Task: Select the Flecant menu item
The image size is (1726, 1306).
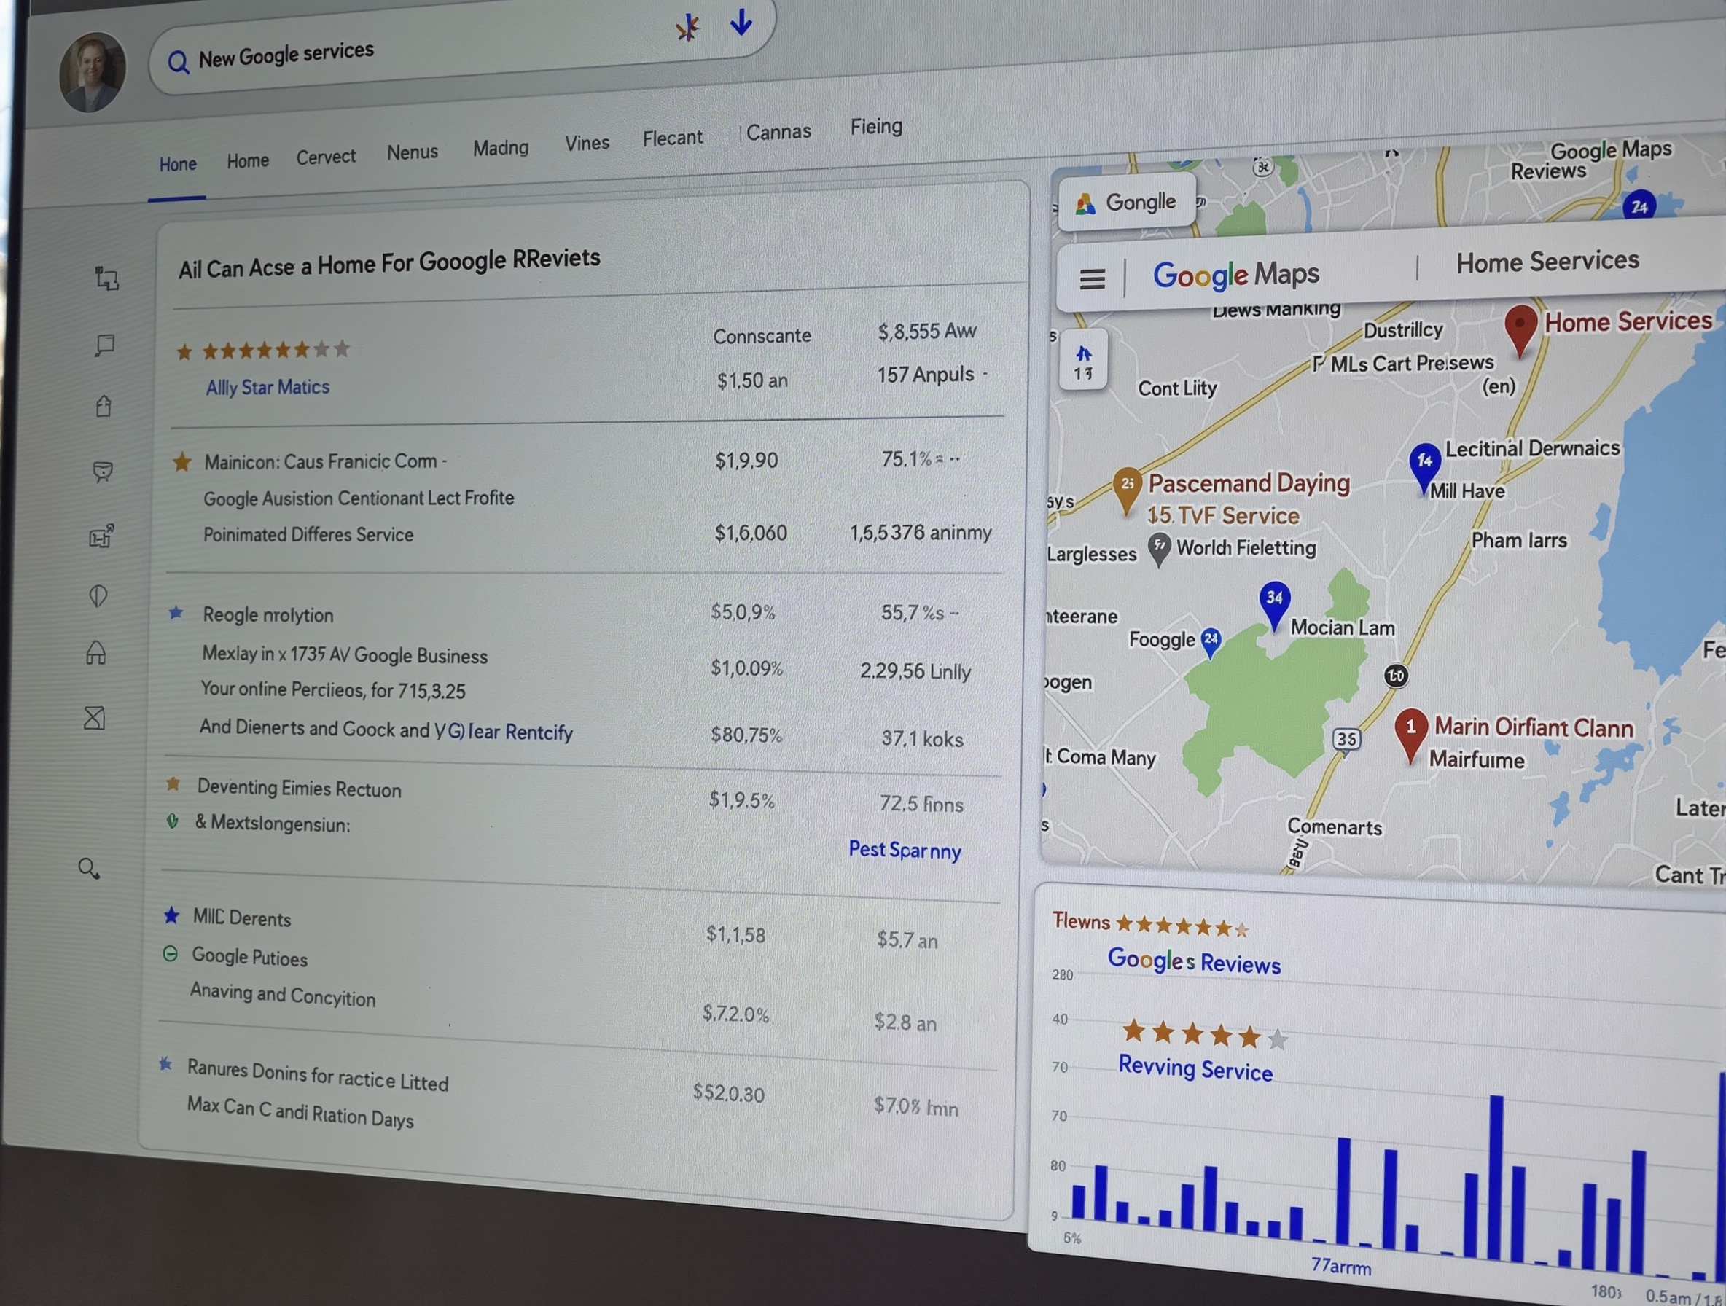Action: click(672, 137)
